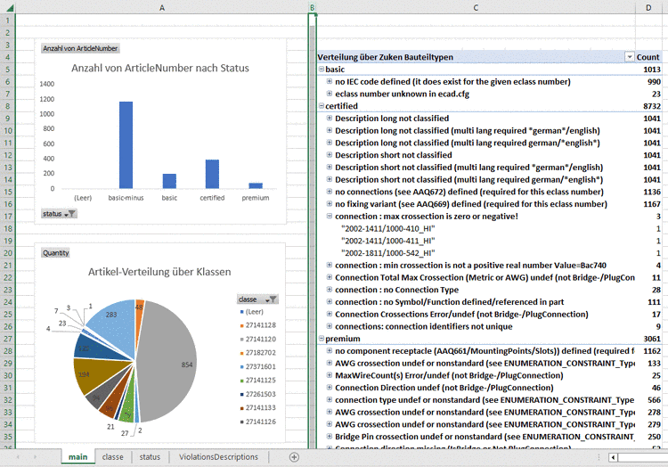Expand 'no connections (see AAQ672)' row
This screenshot has height=467, width=668.
tap(330, 192)
